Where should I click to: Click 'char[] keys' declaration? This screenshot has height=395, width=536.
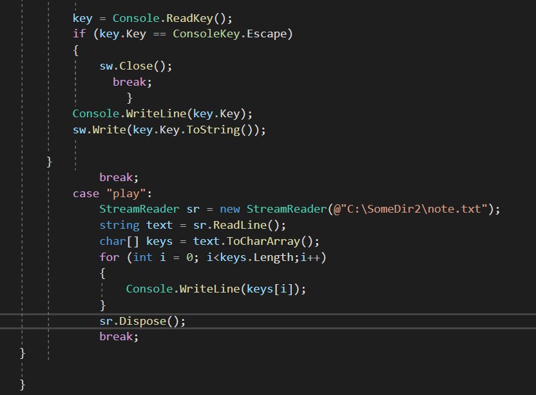point(136,241)
